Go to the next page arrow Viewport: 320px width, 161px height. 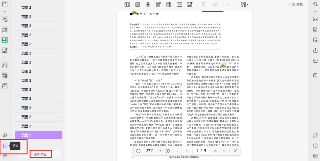point(215,151)
